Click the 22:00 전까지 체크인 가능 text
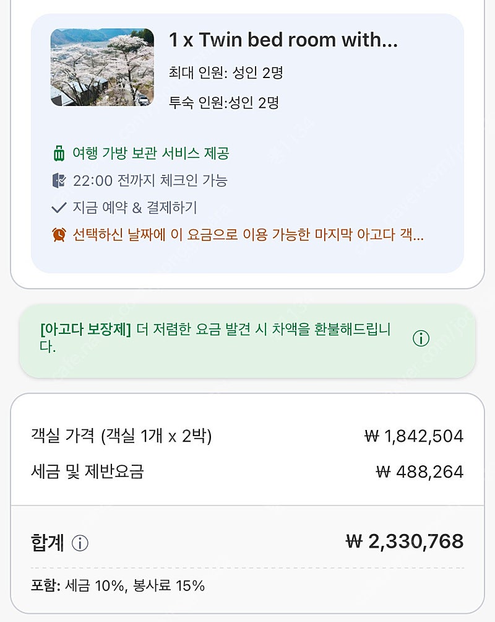Screen dimensions: 495x622 [150, 180]
